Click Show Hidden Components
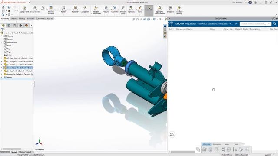278x156 pixels. [x=96, y=10]
